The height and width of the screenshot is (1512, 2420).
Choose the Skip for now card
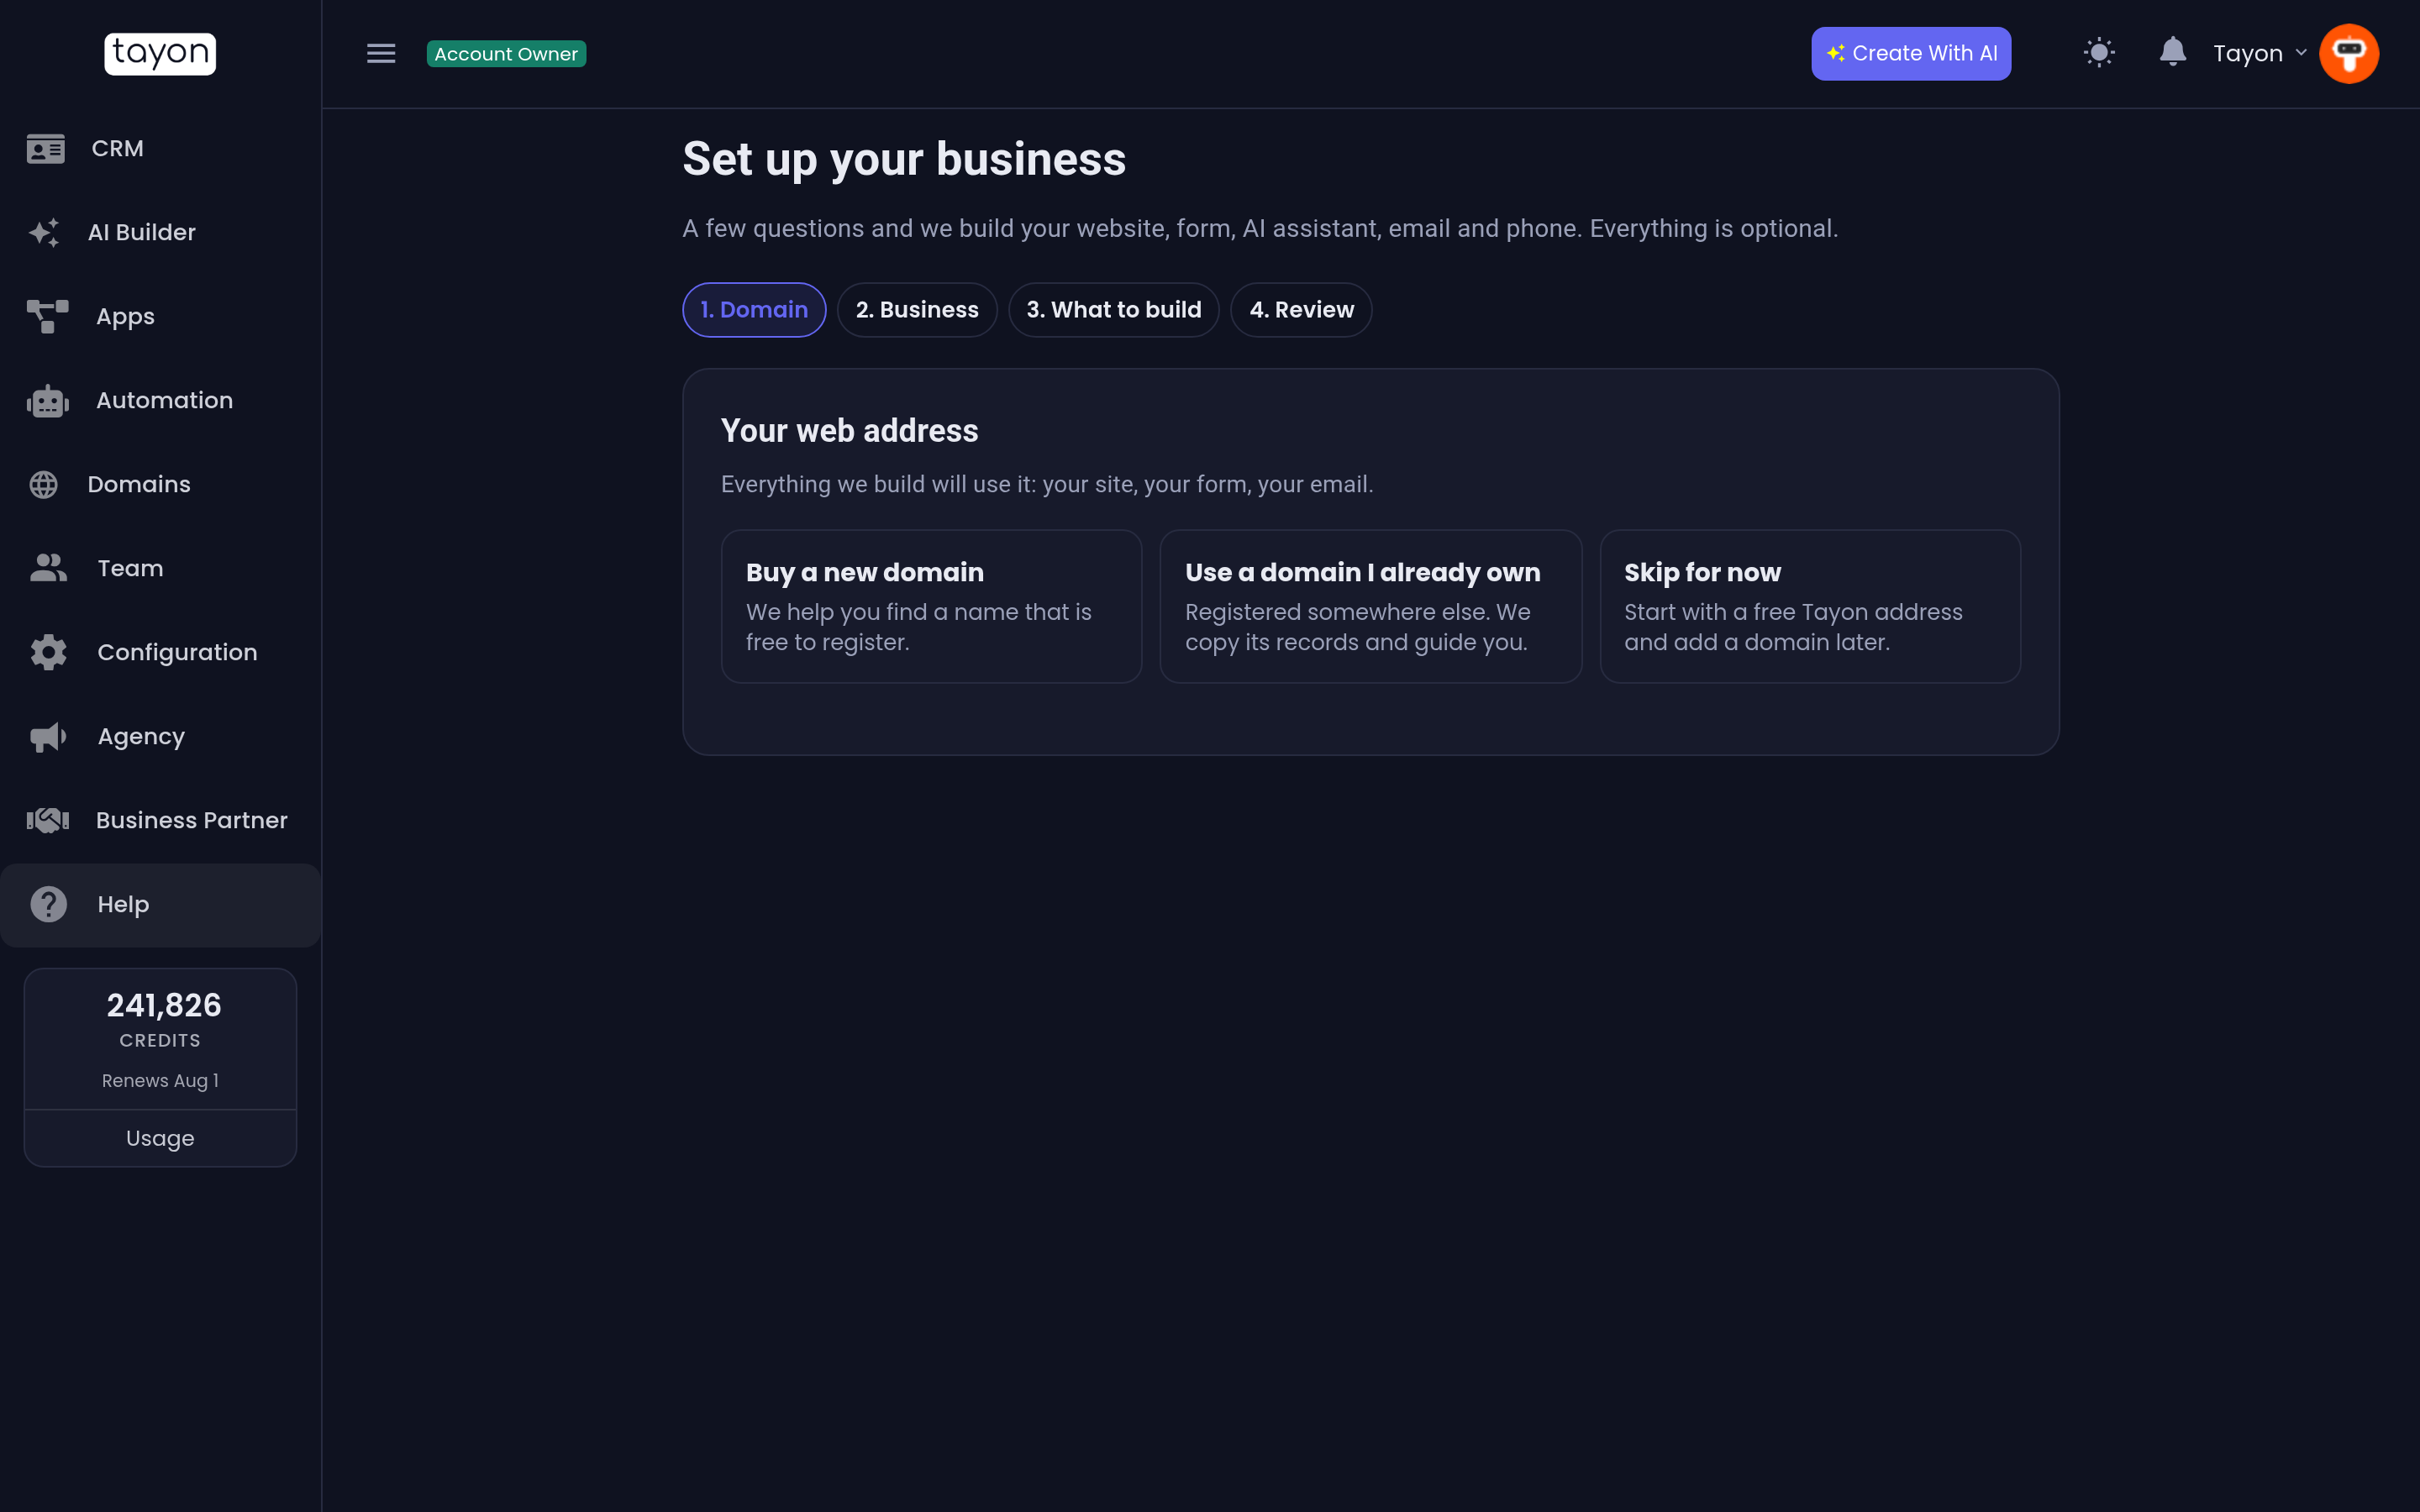click(x=1810, y=607)
